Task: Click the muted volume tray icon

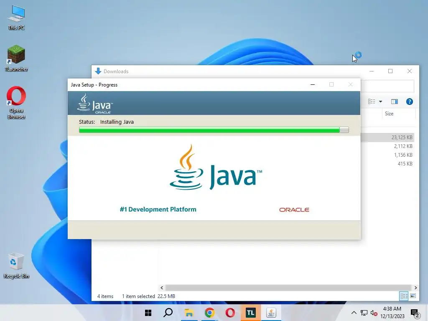Action: click(x=374, y=313)
